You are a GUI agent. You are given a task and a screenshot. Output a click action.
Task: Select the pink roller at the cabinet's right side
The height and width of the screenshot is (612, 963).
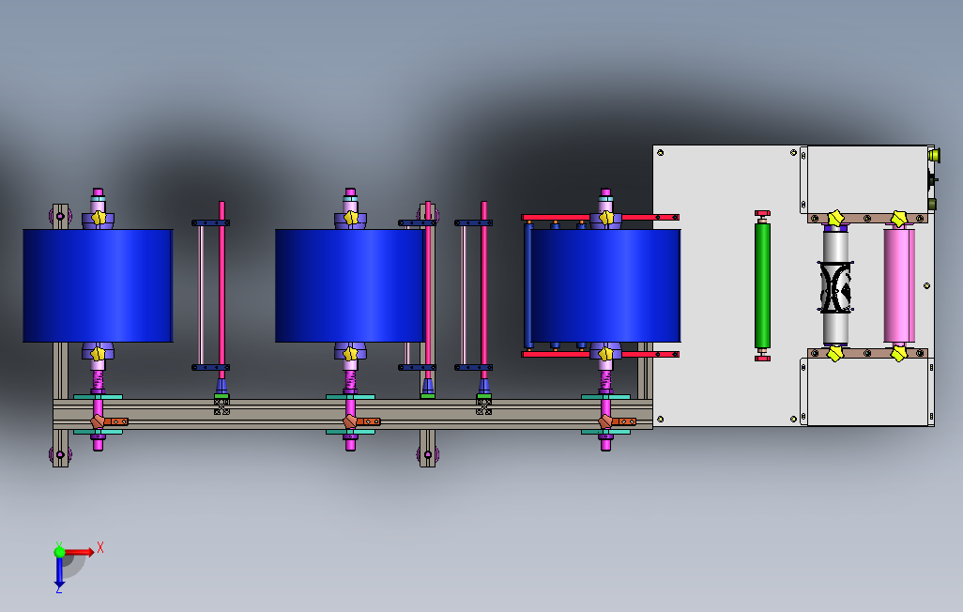[899, 285]
